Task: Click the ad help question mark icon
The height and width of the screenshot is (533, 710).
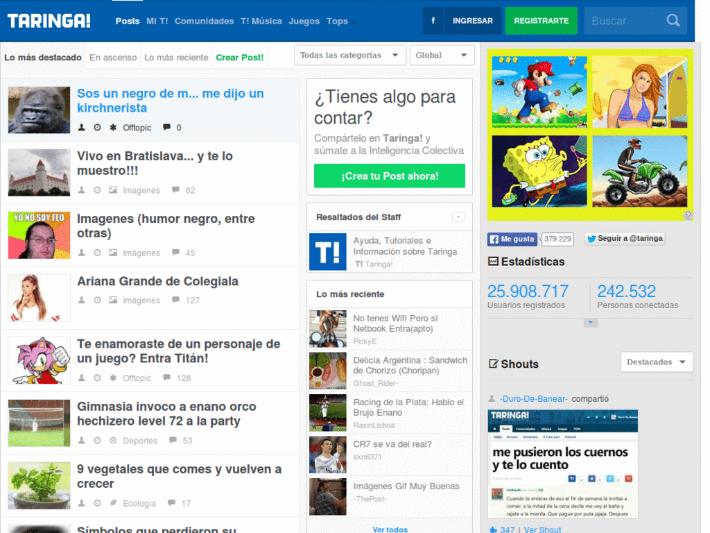Action: 688,216
